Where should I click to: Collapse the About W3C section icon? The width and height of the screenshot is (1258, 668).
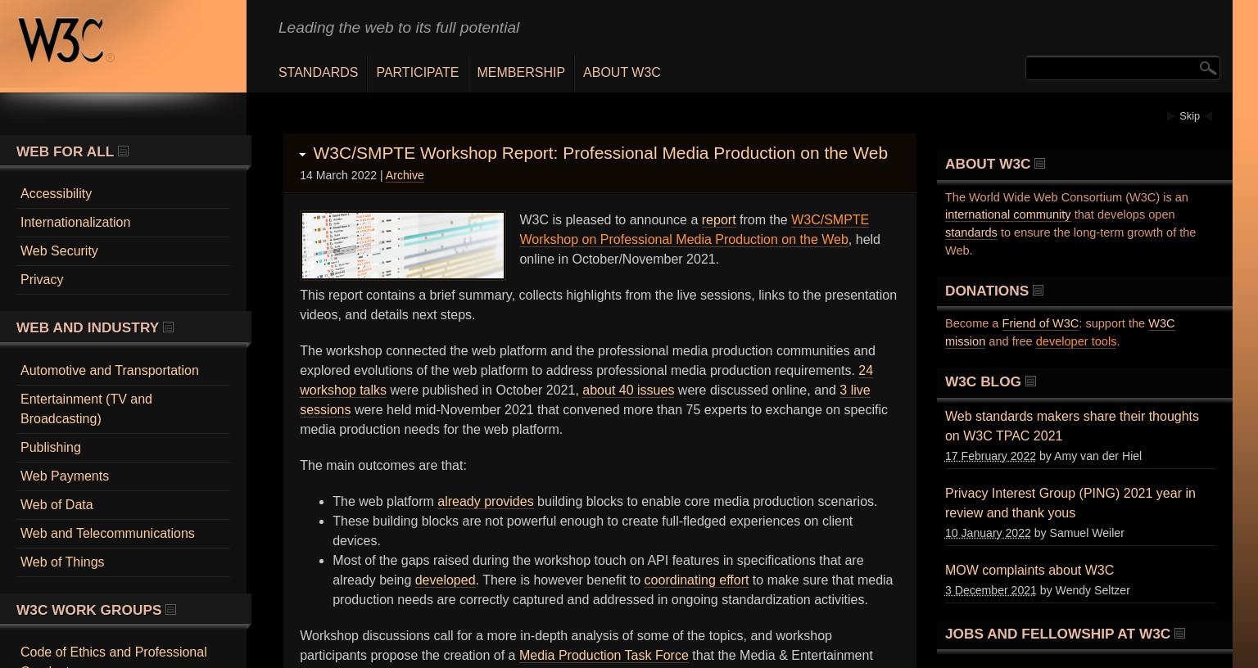pos(1039,164)
